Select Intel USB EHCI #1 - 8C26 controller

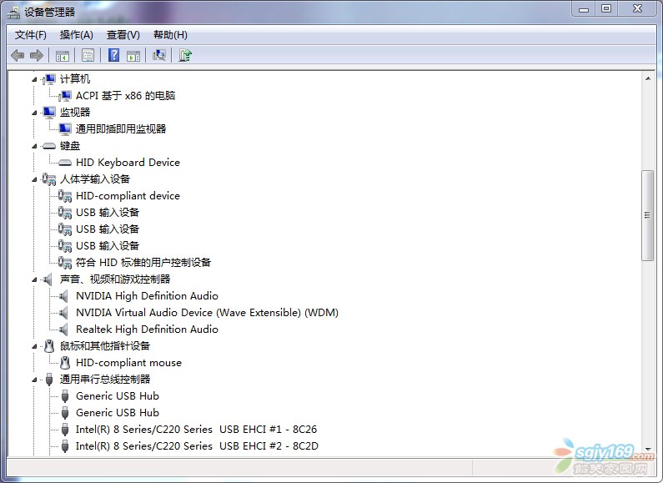196,430
